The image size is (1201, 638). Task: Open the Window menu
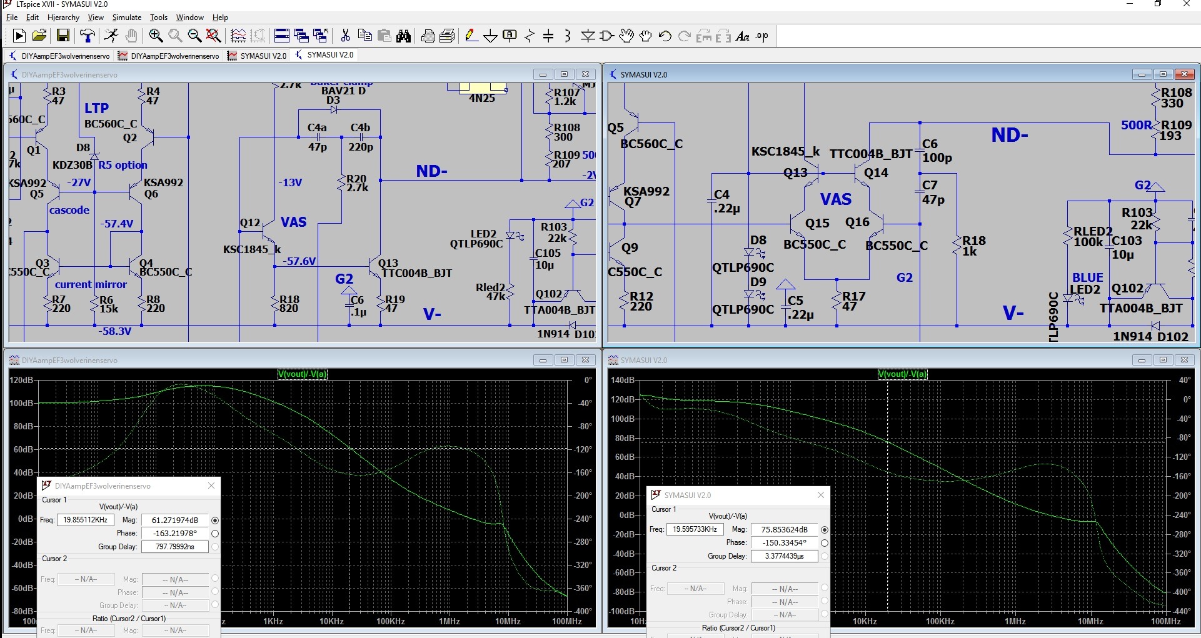pyautogui.click(x=189, y=17)
